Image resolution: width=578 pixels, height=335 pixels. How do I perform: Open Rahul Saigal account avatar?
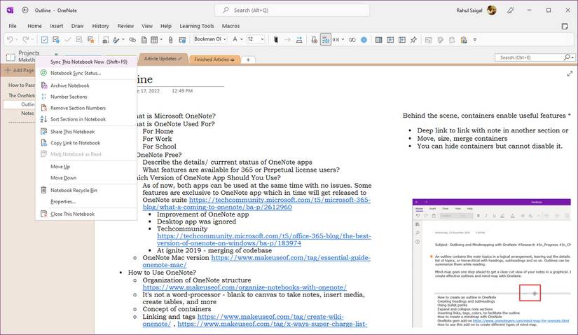point(491,11)
